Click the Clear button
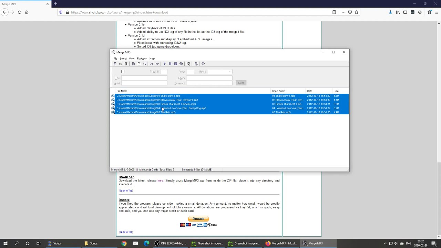 [x=241, y=83]
